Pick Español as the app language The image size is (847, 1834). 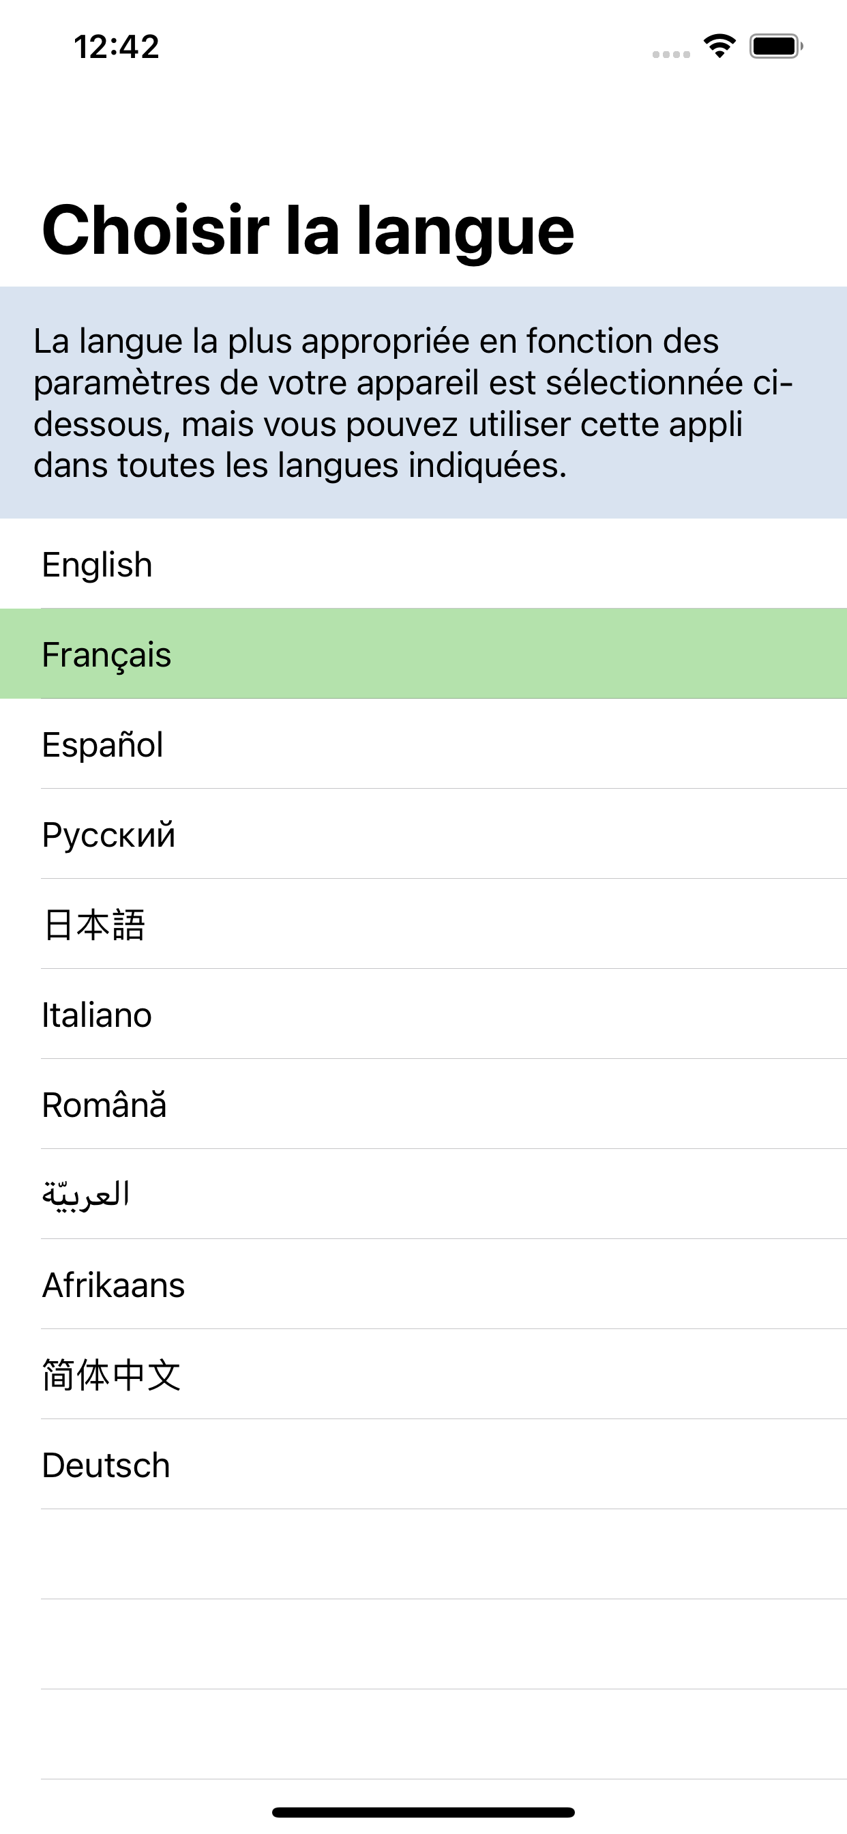(423, 744)
